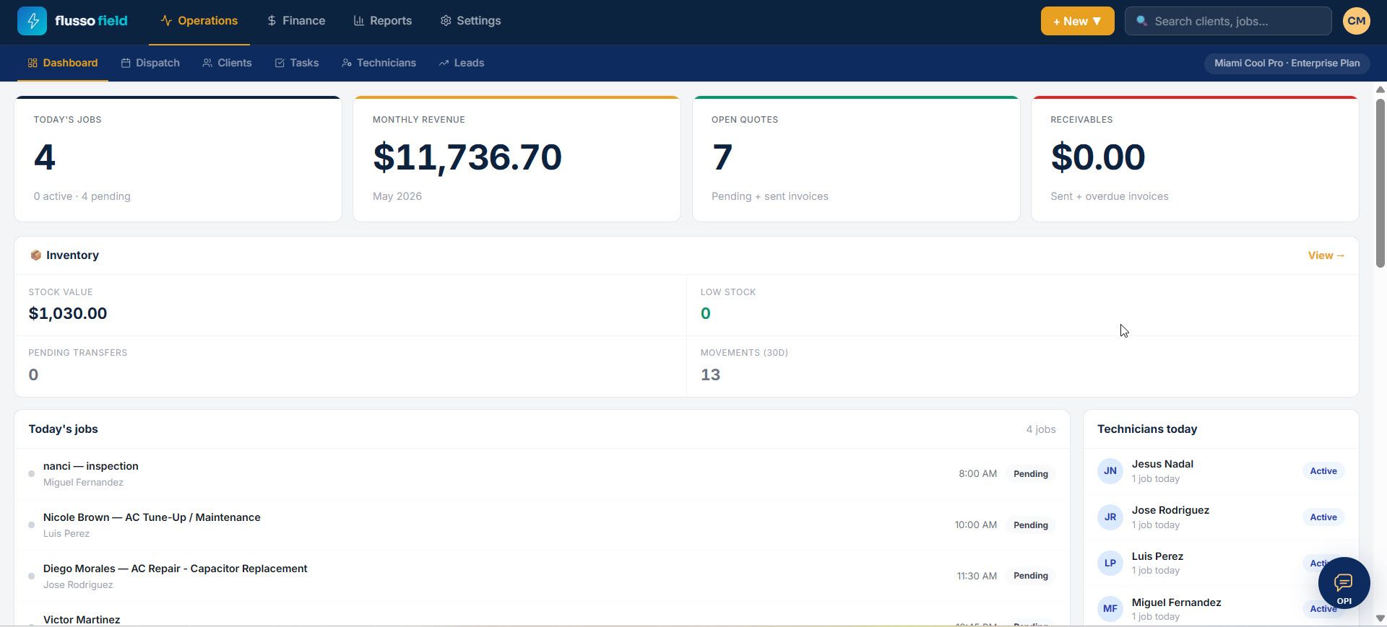Image resolution: width=1387 pixels, height=627 pixels.
Task: Click the Reports bar chart icon
Action: coord(358,21)
